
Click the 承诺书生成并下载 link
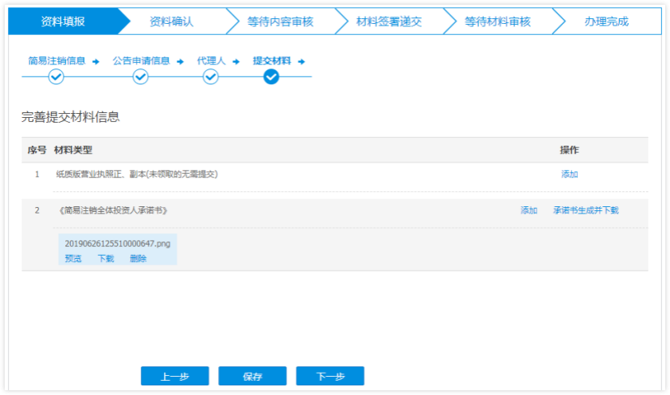click(586, 210)
